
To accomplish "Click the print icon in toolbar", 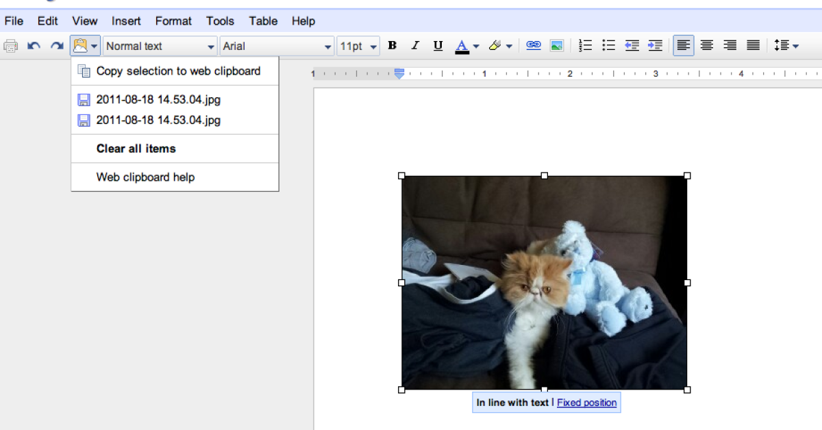I will [11, 46].
